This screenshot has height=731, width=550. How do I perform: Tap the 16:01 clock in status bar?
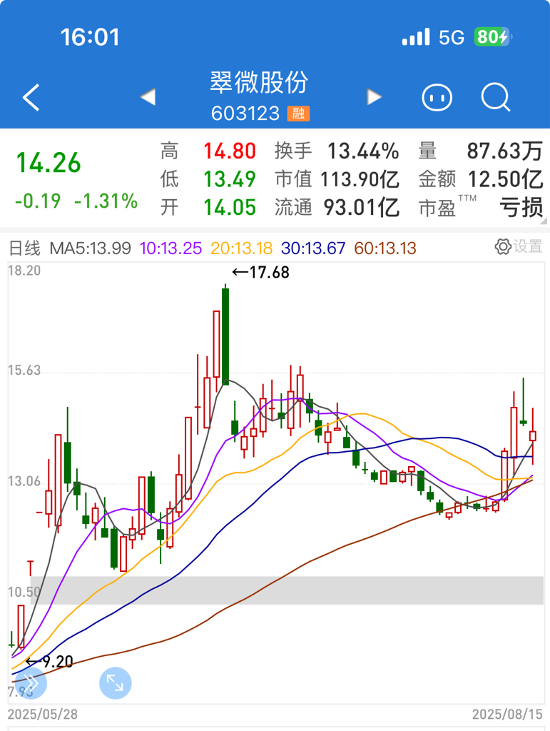point(90,37)
